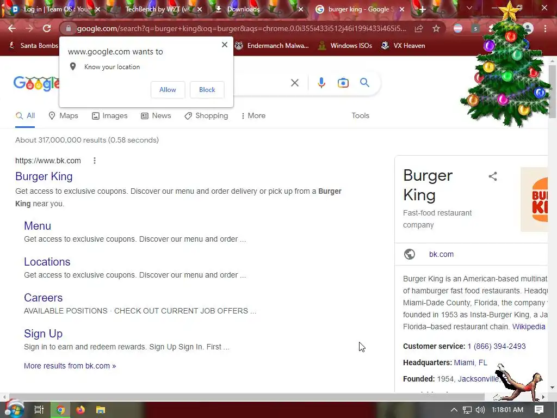Open the Images results tab
The width and height of the screenshot is (557, 418).
[109, 116]
